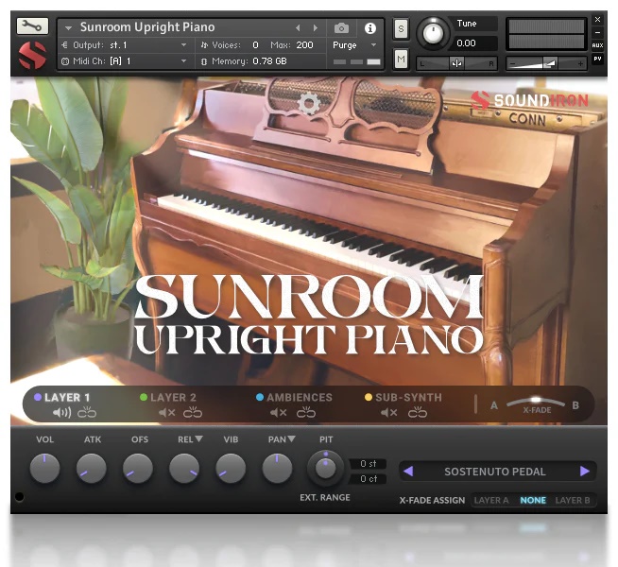This screenshot has height=567, width=618.
Task: Unmute Layer 2 with its speaker icon
Action: (x=167, y=413)
